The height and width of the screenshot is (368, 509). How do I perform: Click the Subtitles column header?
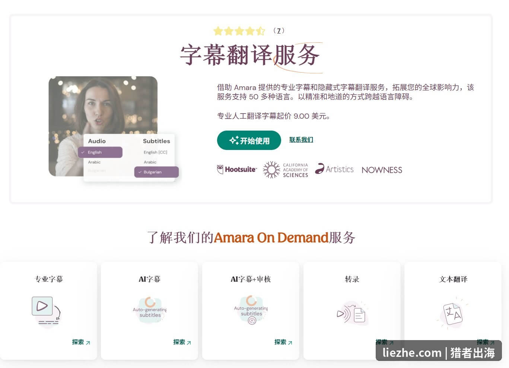(156, 141)
